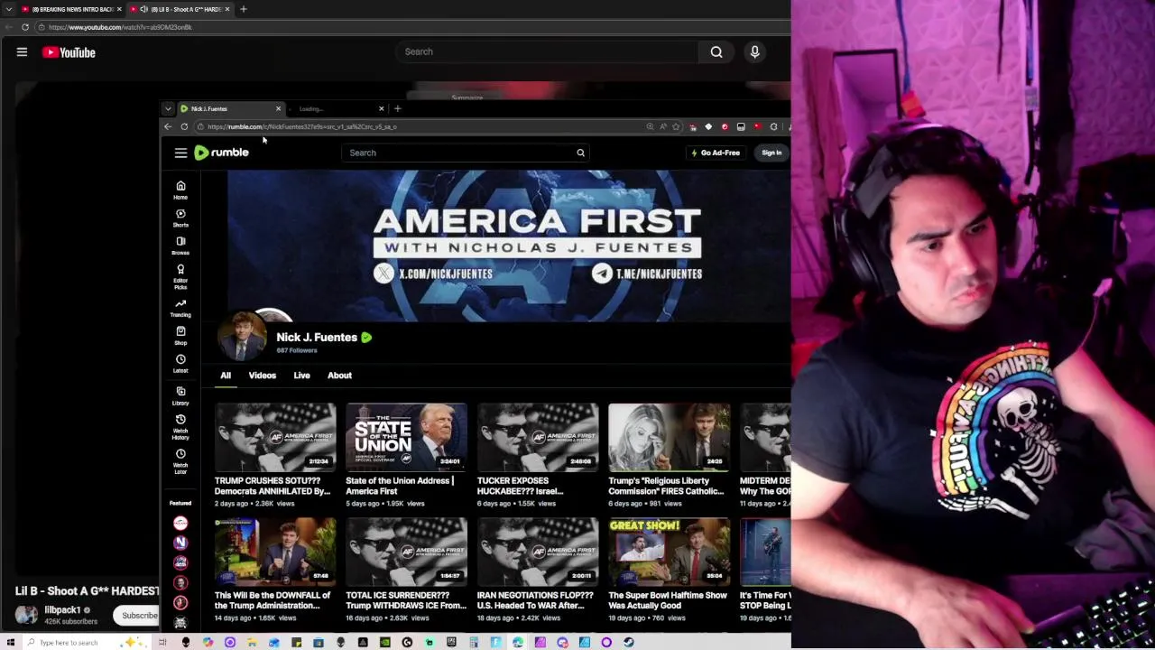Go back in the Rumble browser window
The height and width of the screenshot is (650, 1155).
coord(168,126)
